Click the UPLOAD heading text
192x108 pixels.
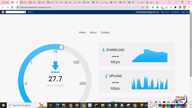(x=115, y=76)
